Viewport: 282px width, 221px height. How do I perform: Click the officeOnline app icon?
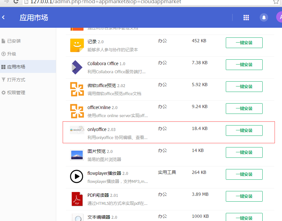(x=77, y=111)
